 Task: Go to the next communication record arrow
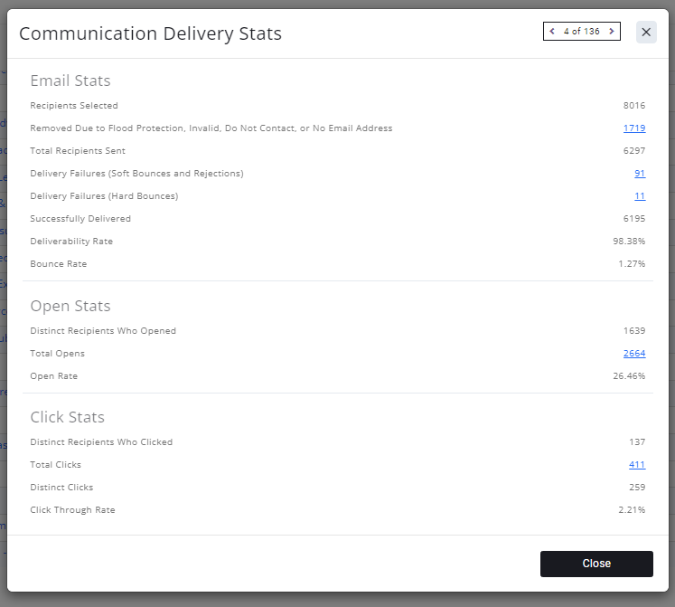click(x=612, y=32)
